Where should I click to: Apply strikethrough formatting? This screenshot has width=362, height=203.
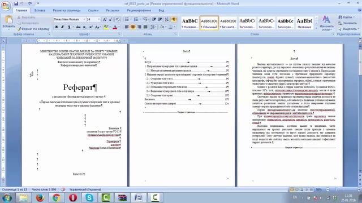(x=78, y=27)
